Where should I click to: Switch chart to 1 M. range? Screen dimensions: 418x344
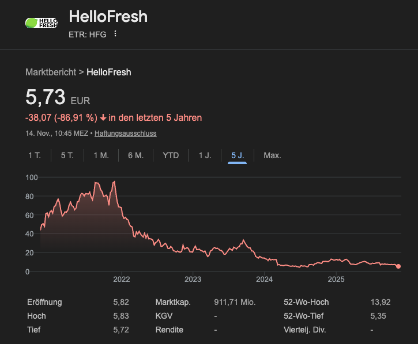(101, 155)
